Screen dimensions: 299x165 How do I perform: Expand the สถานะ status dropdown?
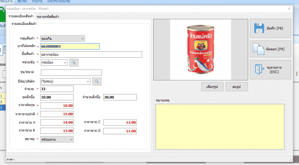point(70,139)
